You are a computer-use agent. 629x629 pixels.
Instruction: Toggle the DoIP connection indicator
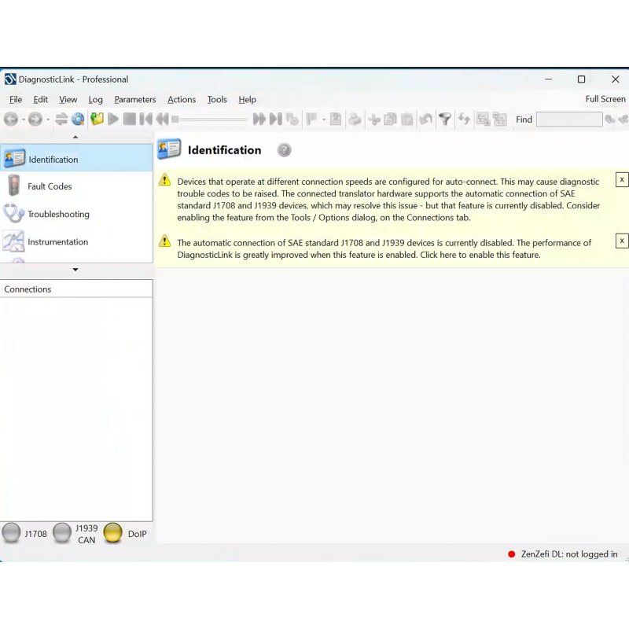113,533
